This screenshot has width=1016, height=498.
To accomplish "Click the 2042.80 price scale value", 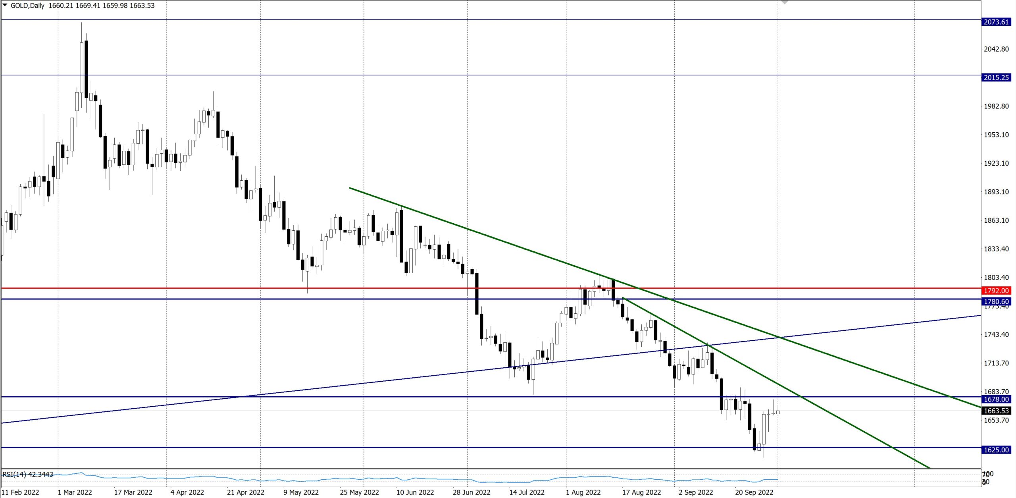I will point(996,49).
